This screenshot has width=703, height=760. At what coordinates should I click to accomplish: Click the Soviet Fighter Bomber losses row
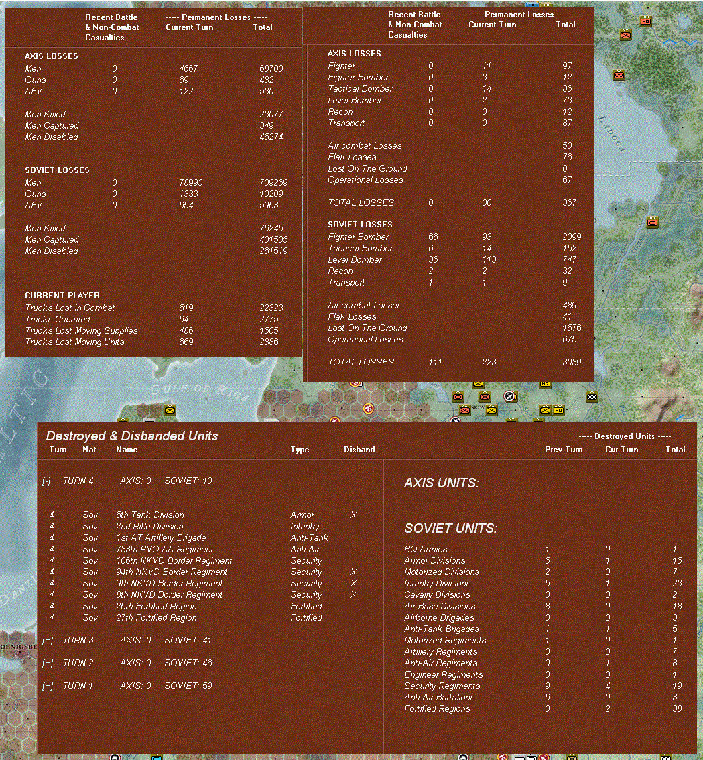coord(454,237)
